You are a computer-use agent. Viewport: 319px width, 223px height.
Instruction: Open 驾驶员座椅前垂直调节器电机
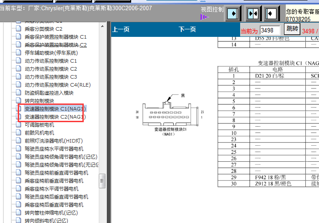pos(56,173)
